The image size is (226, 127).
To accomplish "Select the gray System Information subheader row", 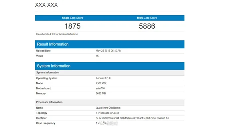I will point(110,72).
